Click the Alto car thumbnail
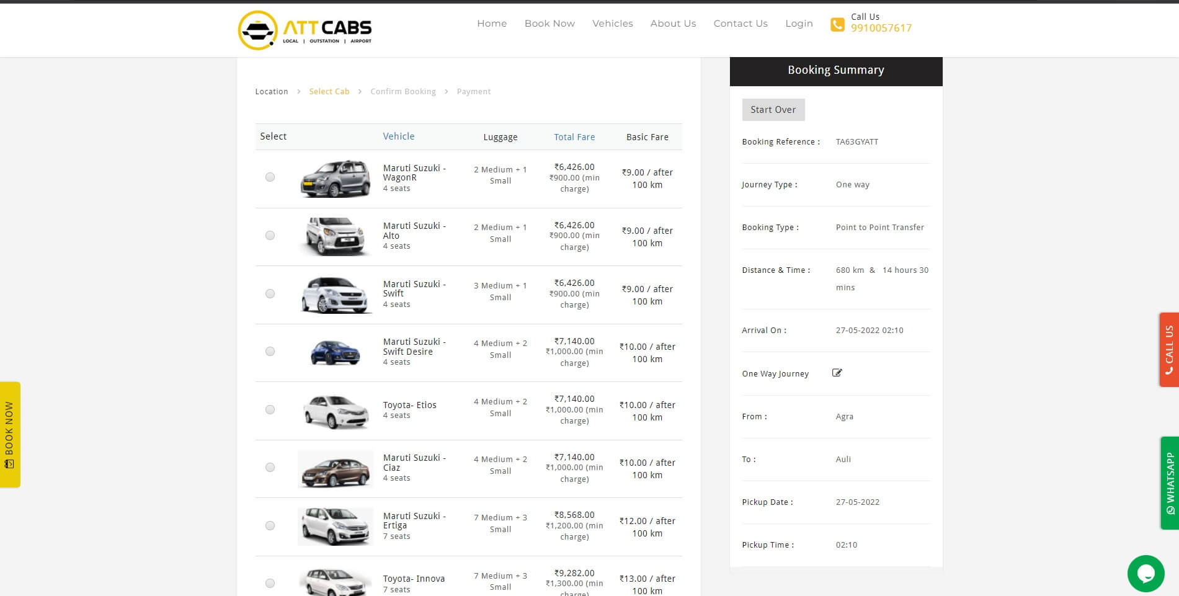 pos(336,236)
